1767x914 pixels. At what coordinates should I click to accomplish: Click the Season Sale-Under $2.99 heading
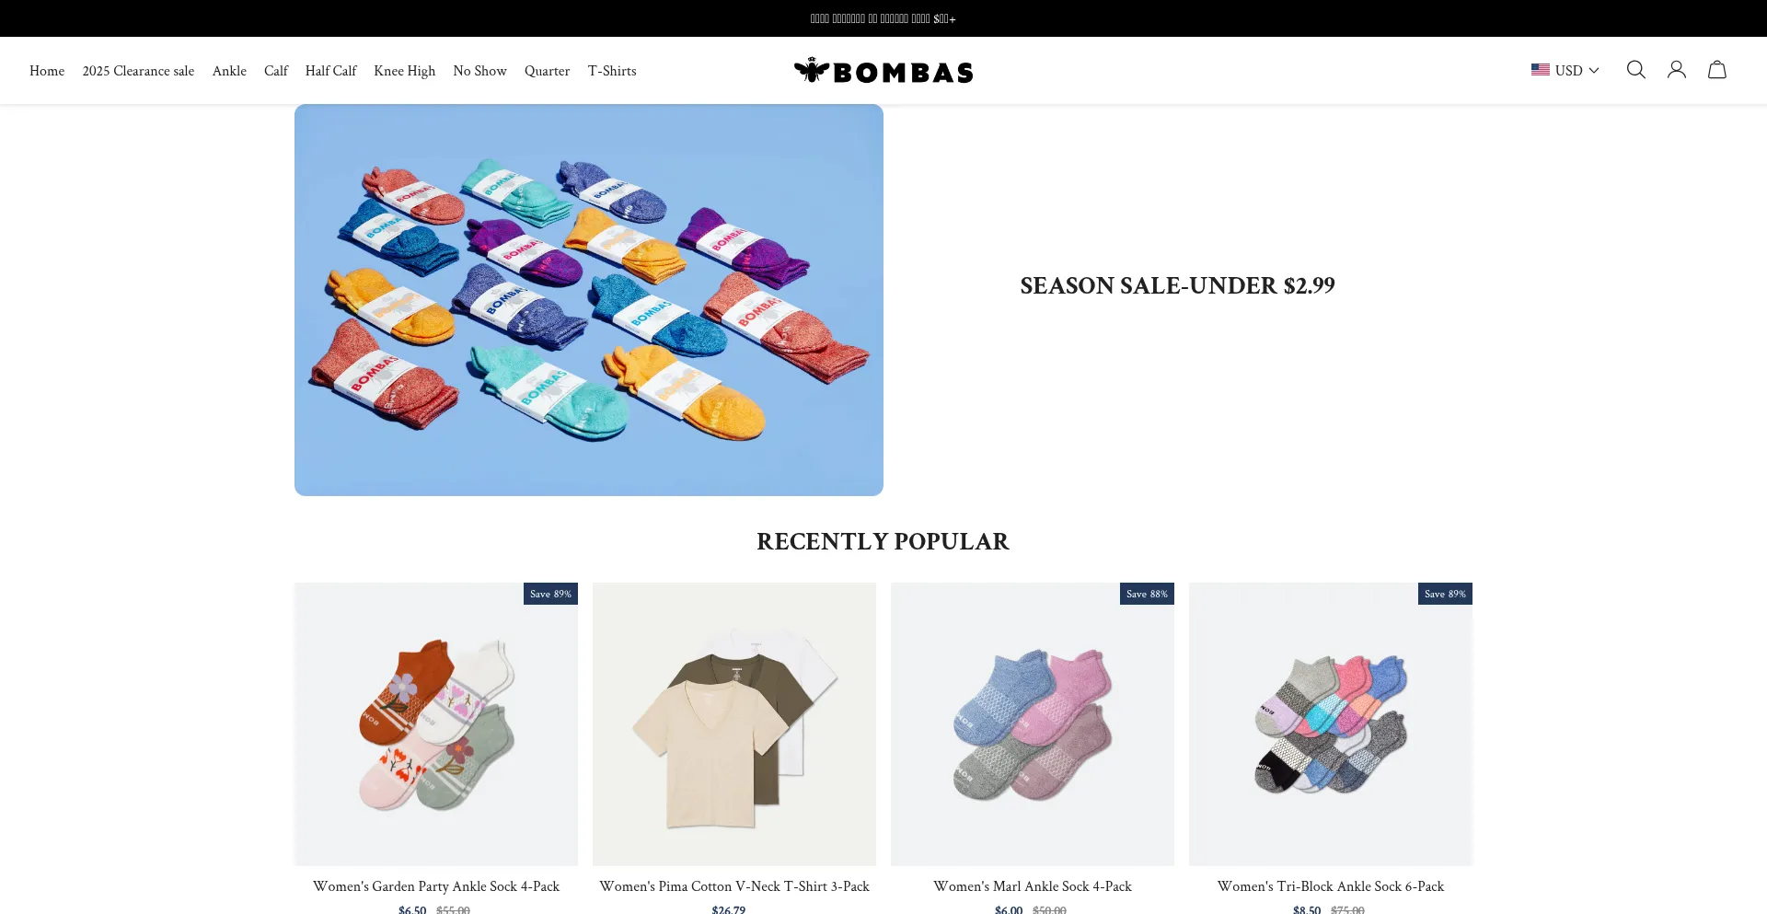(x=1177, y=285)
